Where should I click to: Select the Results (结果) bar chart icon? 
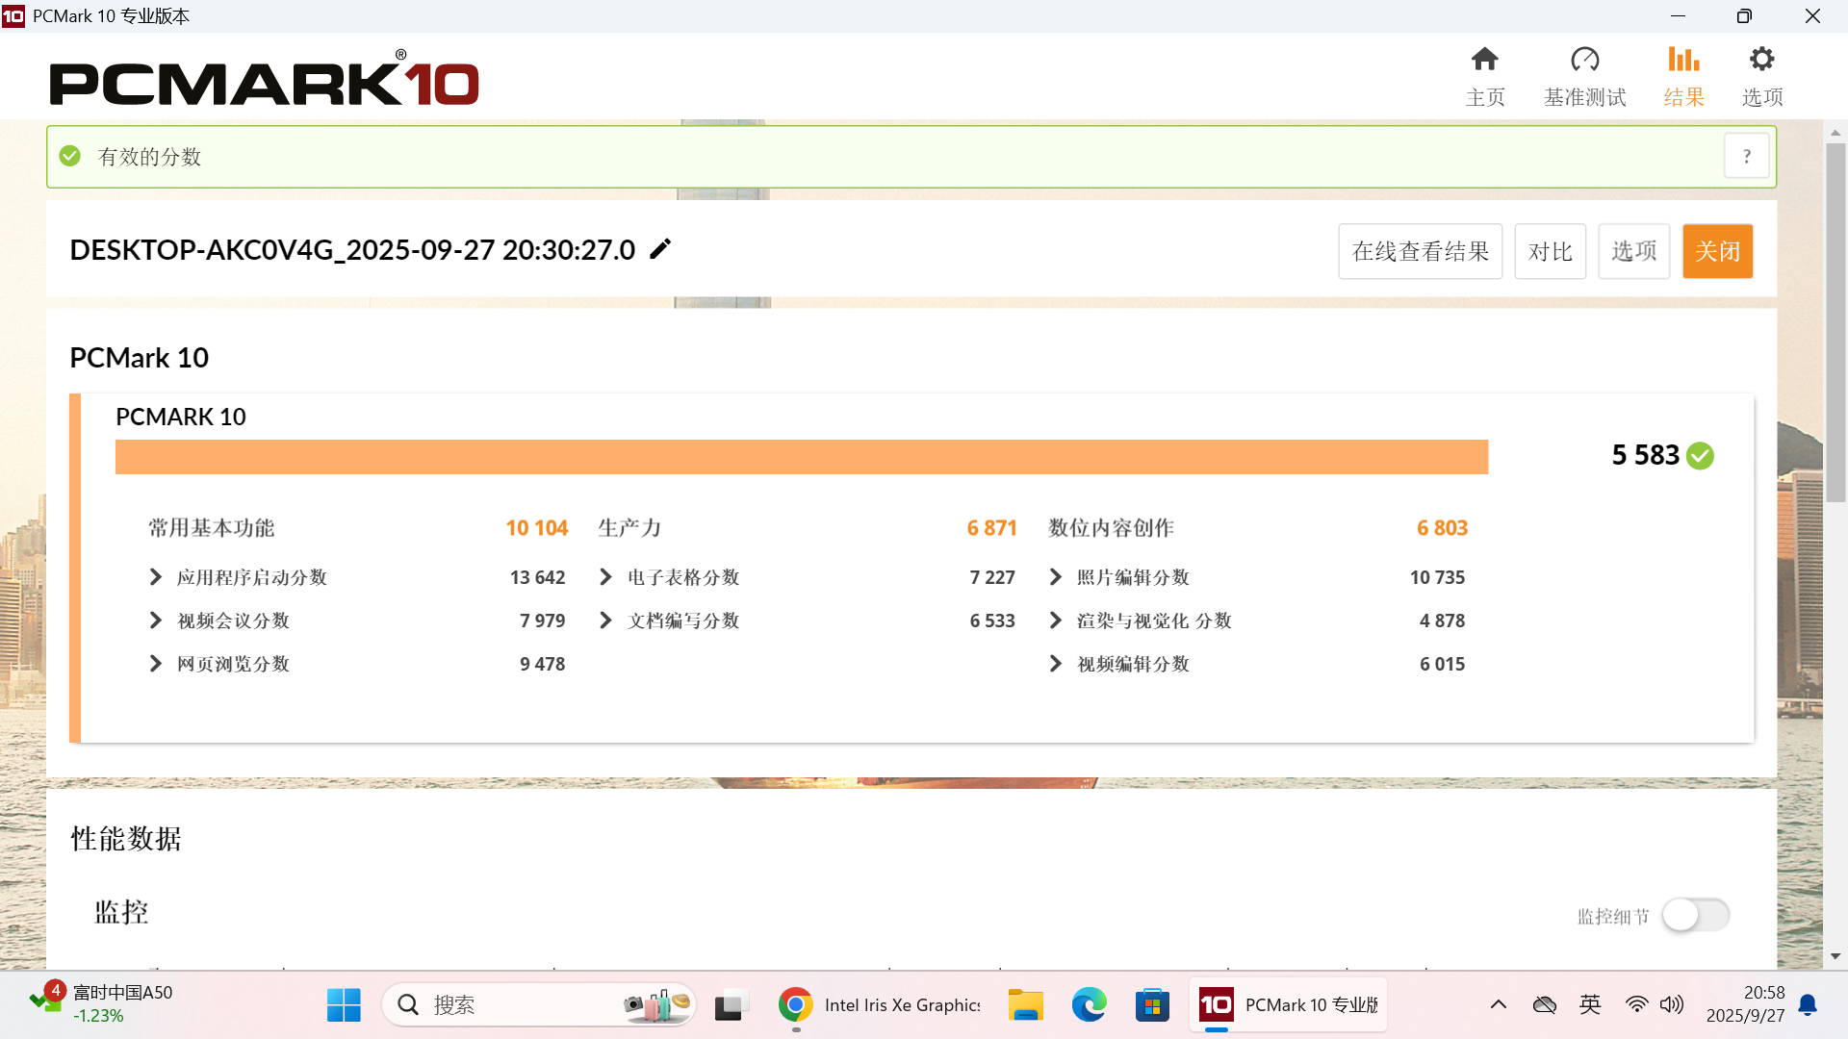(x=1683, y=60)
